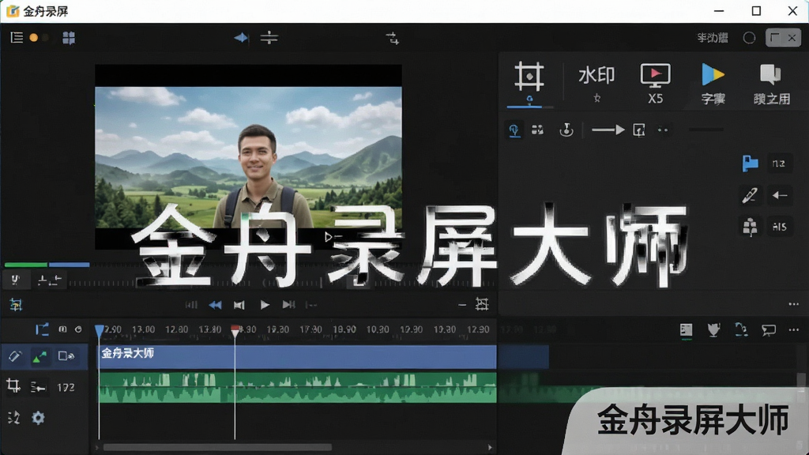The image size is (809, 455).
Task: Open the rightmost document tab in the panel
Action: click(771, 85)
